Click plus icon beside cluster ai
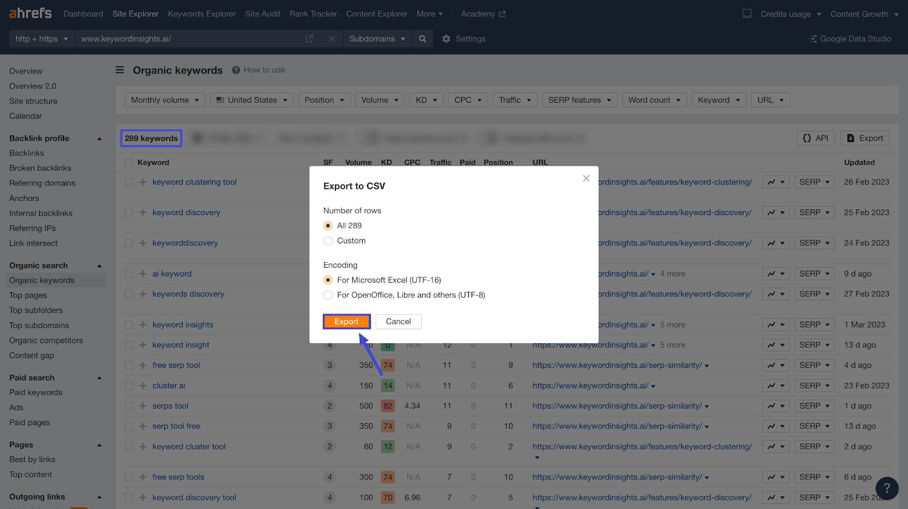Image resolution: width=908 pixels, height=509 pixels. point(142,386)
